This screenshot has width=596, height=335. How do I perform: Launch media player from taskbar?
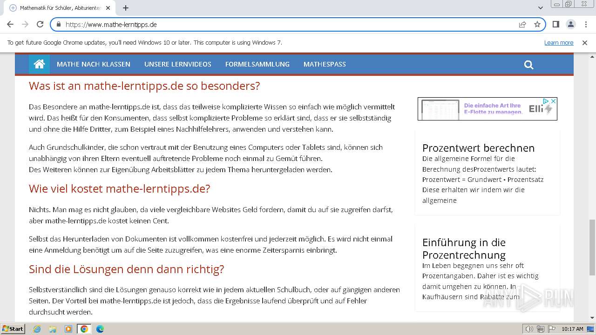68,329
